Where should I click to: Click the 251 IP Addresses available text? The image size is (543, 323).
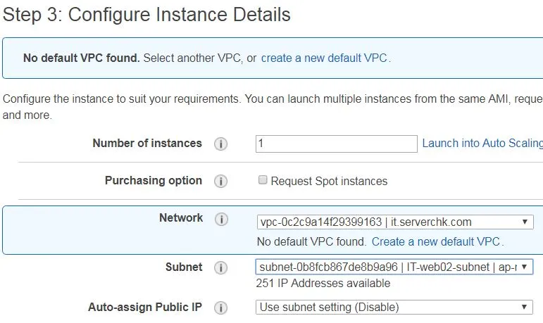tap(323, 283)
